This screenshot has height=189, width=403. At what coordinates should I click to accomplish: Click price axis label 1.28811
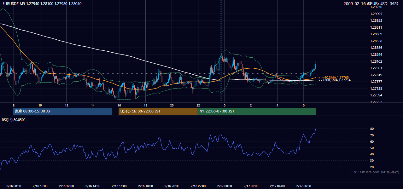(x=376, y=27)
